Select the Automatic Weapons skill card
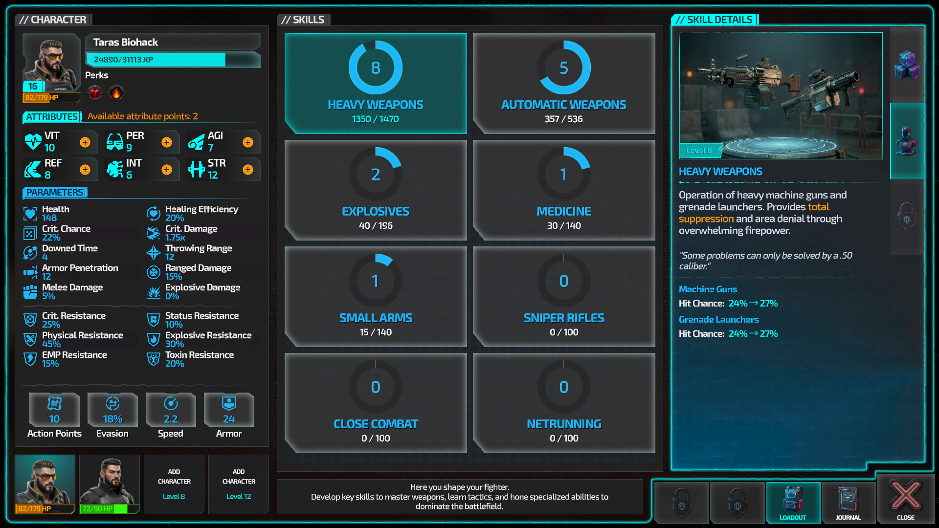Viewport: 939px width, 528px height. [x=563, y=83]
